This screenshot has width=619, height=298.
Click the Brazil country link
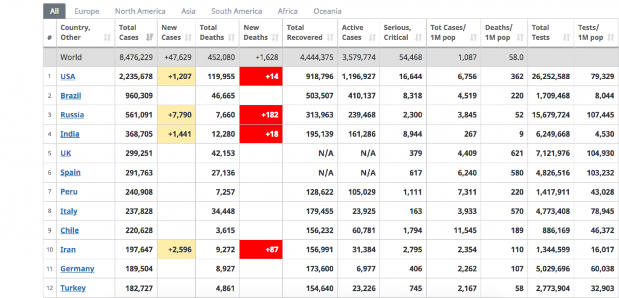point(71,96)
